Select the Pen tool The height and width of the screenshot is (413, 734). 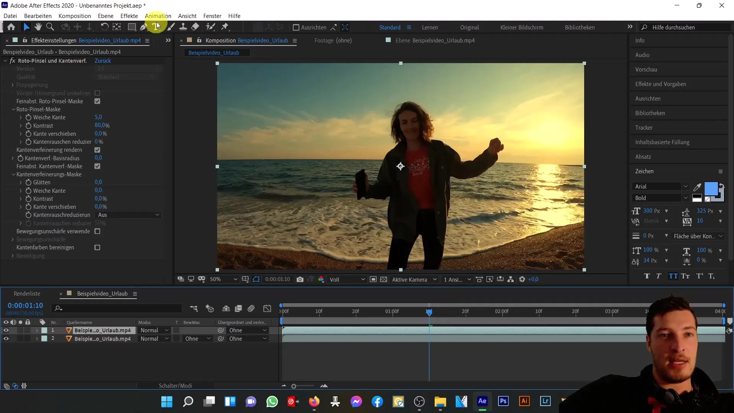click(x=143, y=27)
